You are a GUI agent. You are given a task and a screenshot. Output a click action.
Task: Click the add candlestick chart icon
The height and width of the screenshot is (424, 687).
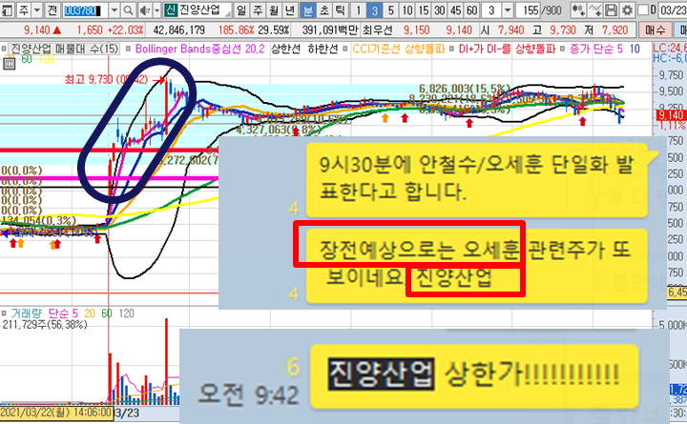coord(579,10)
